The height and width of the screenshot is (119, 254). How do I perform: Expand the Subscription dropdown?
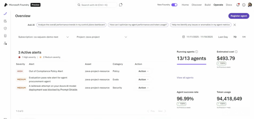[67, 37]
